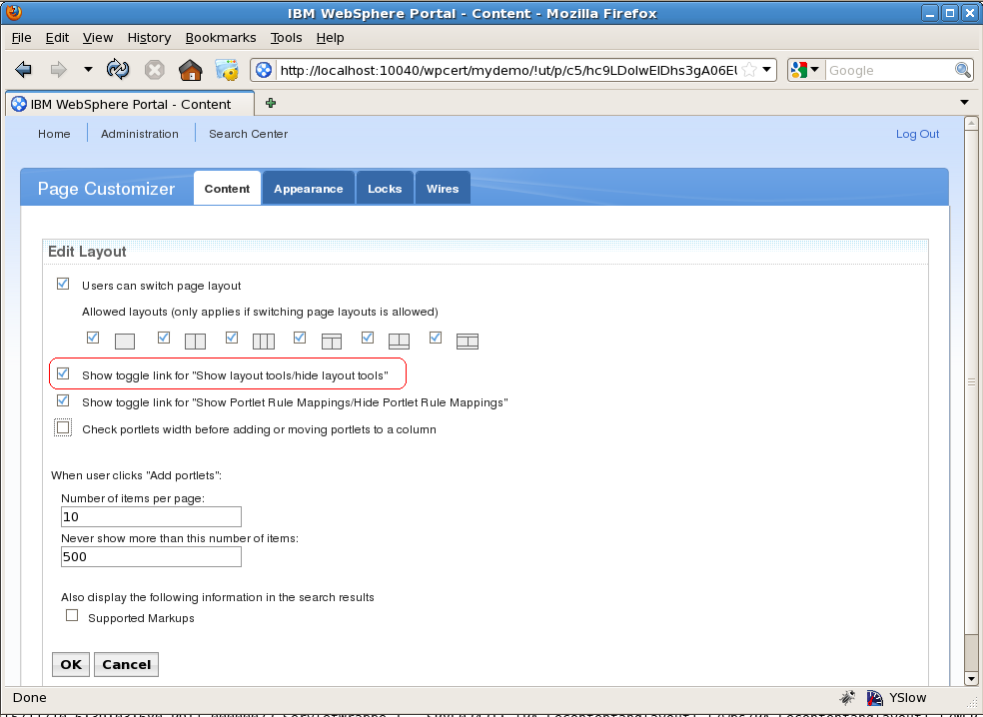The width and height of the screenshot is (983, 717).
Task: Select the IBM WebSphere Portal - Content browser tab
Action: tap(131, 104)
